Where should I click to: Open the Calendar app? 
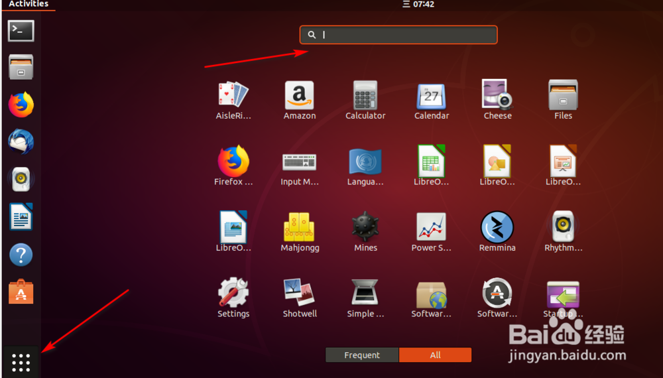pyautogui.click(x=432, y=100)
